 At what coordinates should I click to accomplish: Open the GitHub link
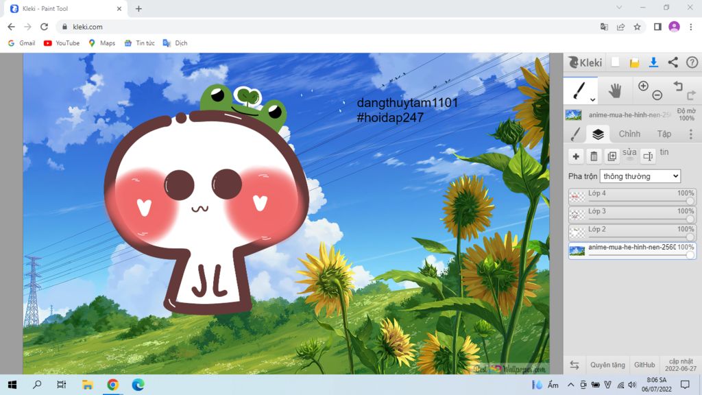[x=644, y=365]
